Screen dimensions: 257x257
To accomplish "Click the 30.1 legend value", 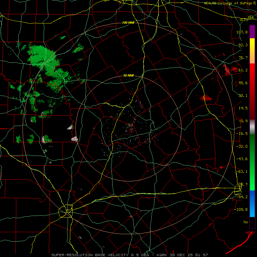I will (243, 96).
